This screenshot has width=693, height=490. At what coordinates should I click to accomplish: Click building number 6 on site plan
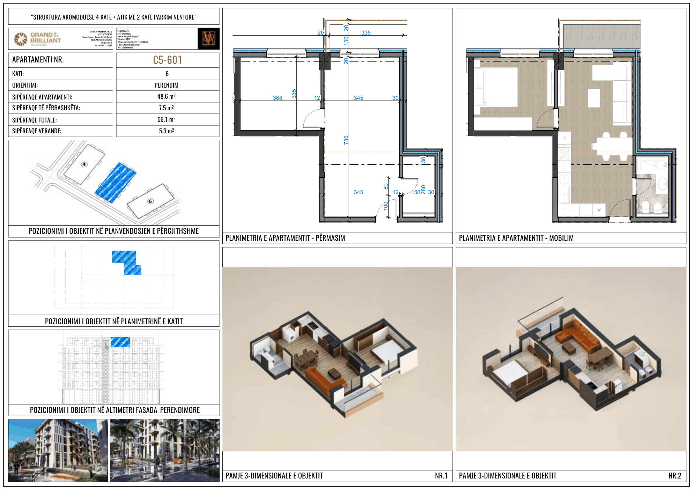tap(150, 201)
